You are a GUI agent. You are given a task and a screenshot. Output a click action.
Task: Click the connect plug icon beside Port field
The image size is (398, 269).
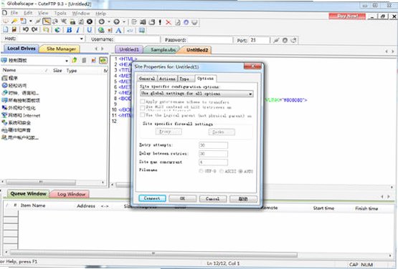click(x=276, y=40)
